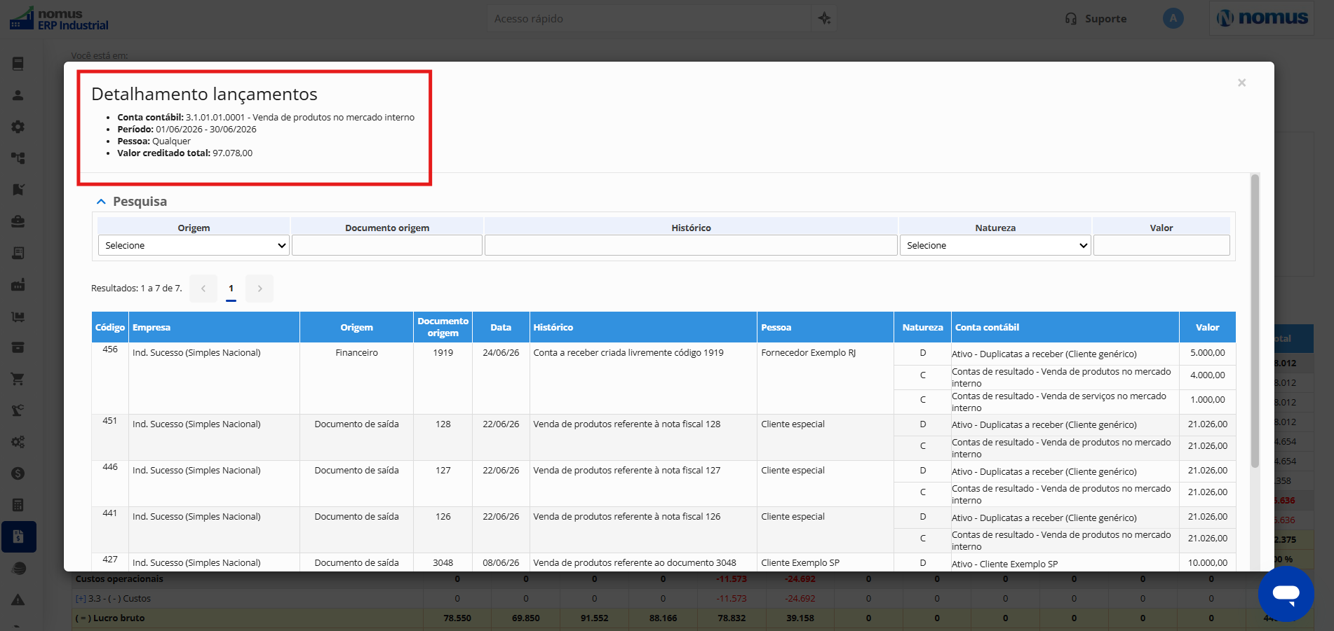This screenshot has width=1334, height=631.
Task: Open the pallet cart sidebar icon
Action: click(x=18, y=317)
